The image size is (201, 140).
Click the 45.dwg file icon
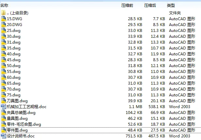click(x=4, y=60)
